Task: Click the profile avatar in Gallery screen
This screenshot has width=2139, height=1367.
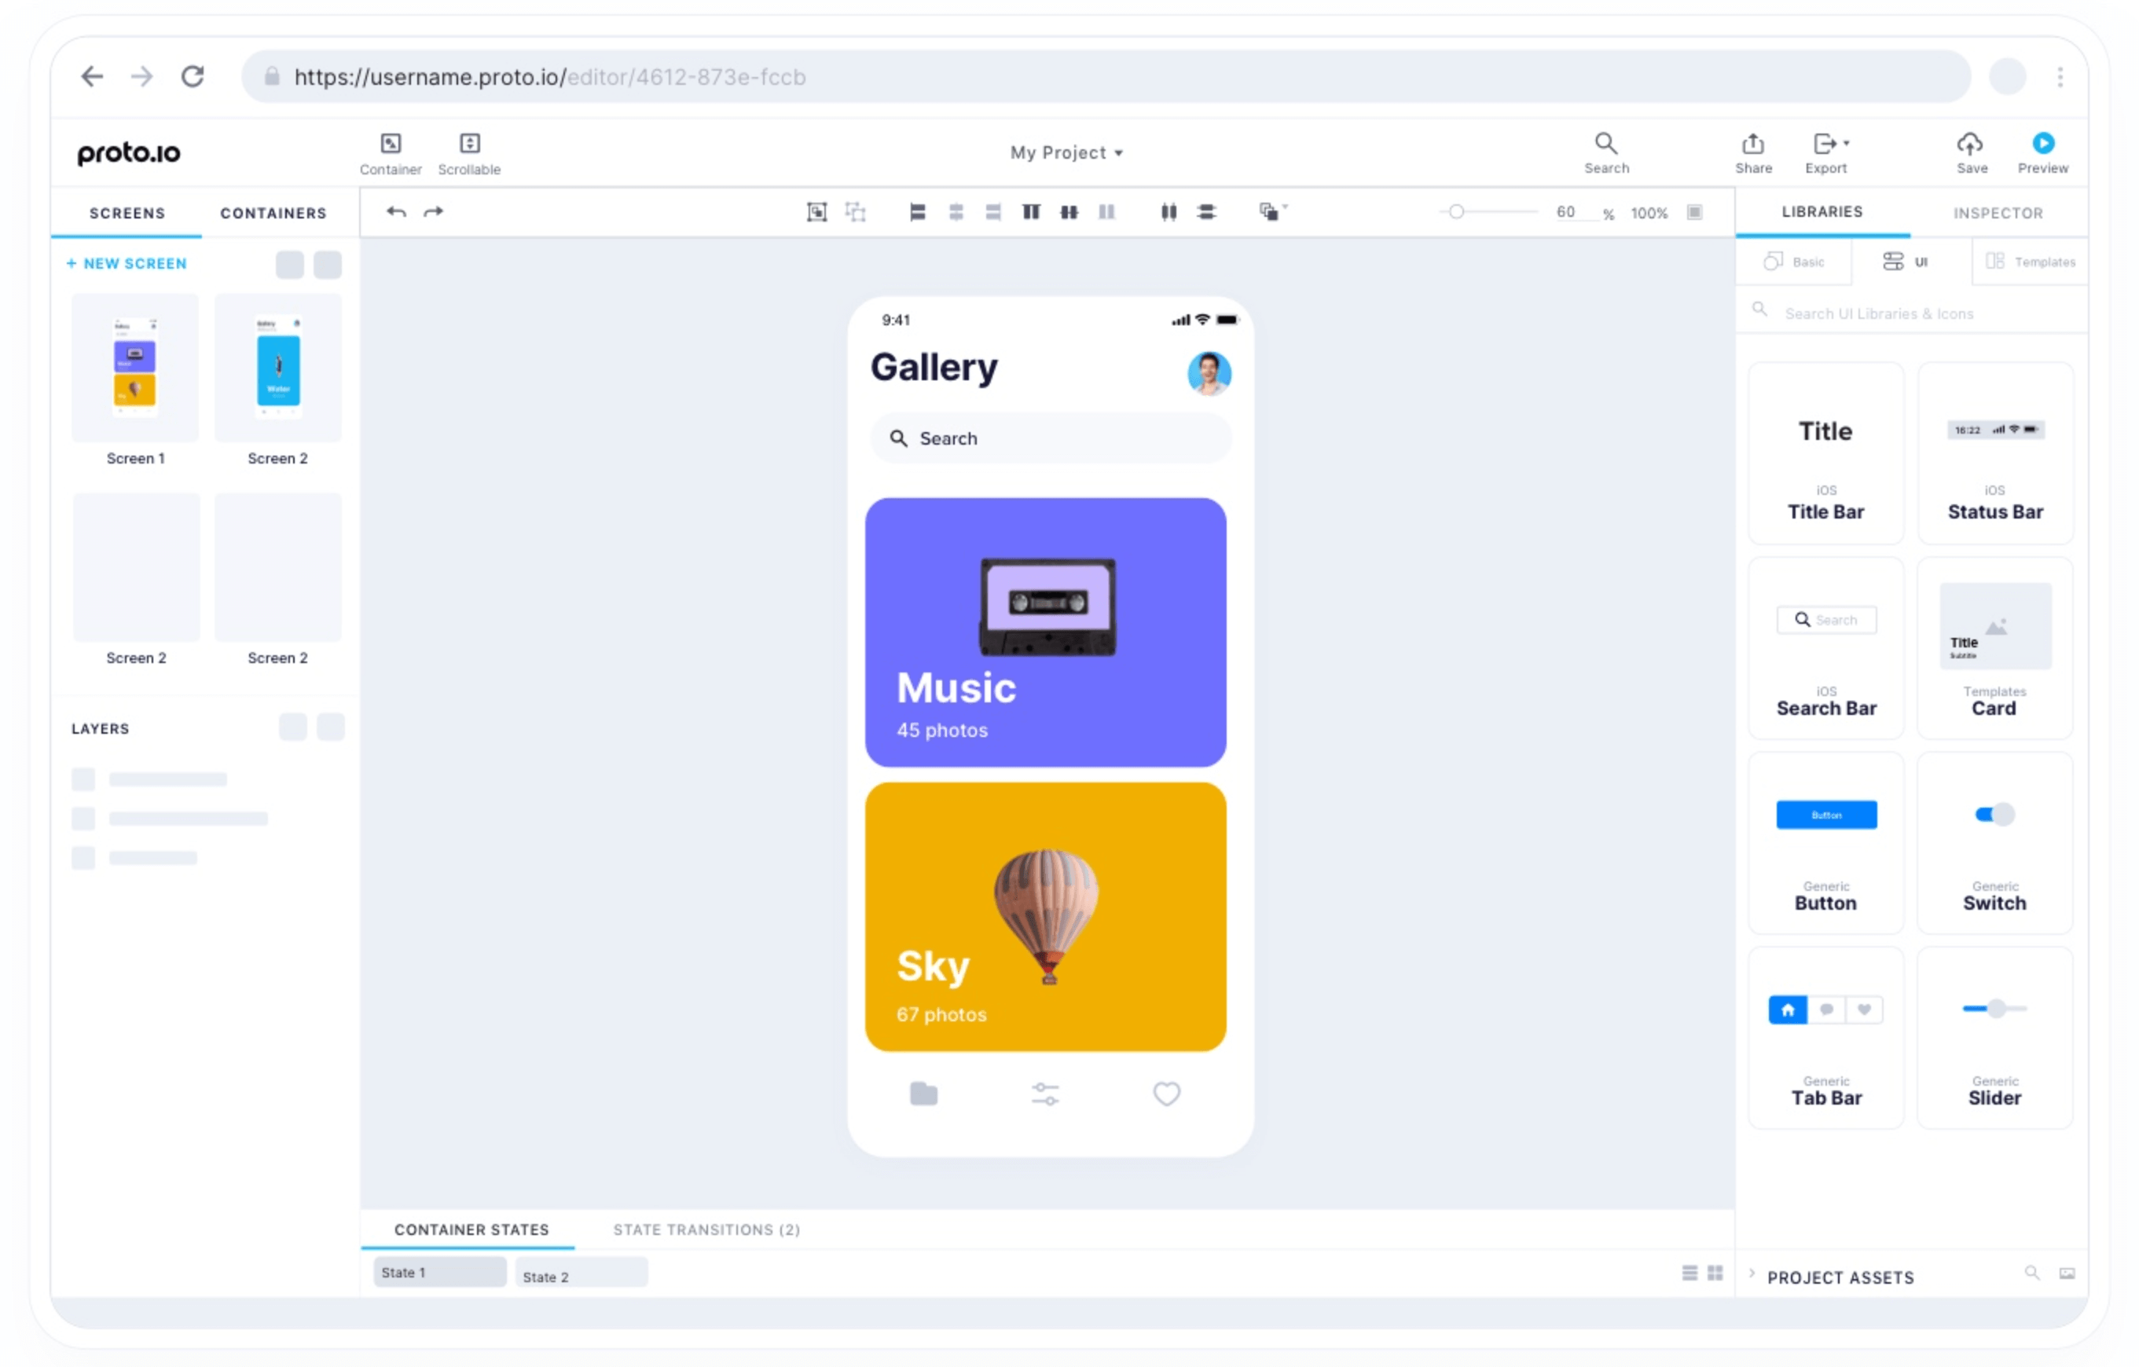Action: pyautogui.click(x=1209, y=373)
